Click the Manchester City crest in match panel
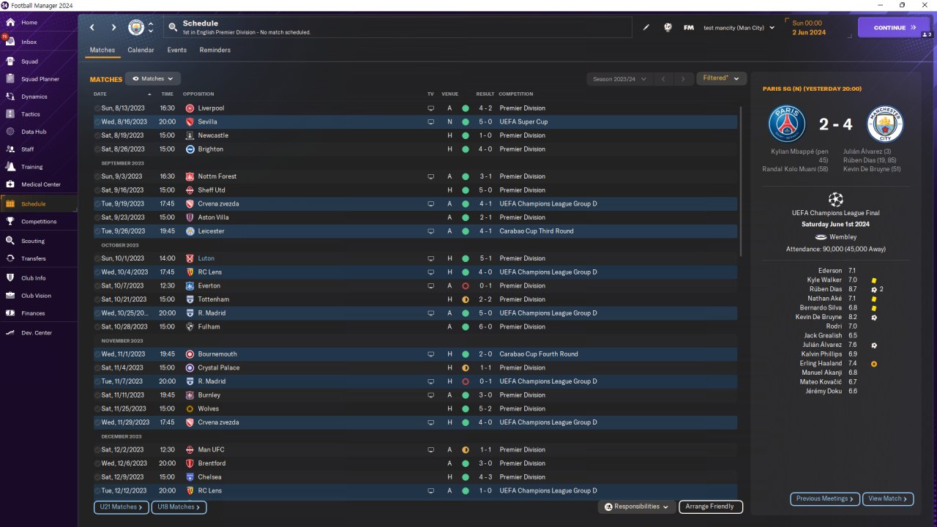The image size is (937, 527). coord(885,124)
